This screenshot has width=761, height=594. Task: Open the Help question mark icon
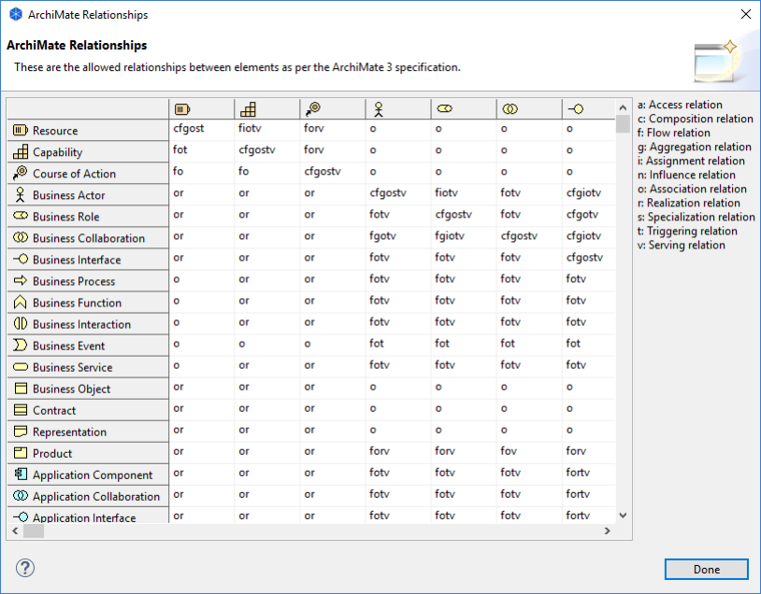[25, 568]
